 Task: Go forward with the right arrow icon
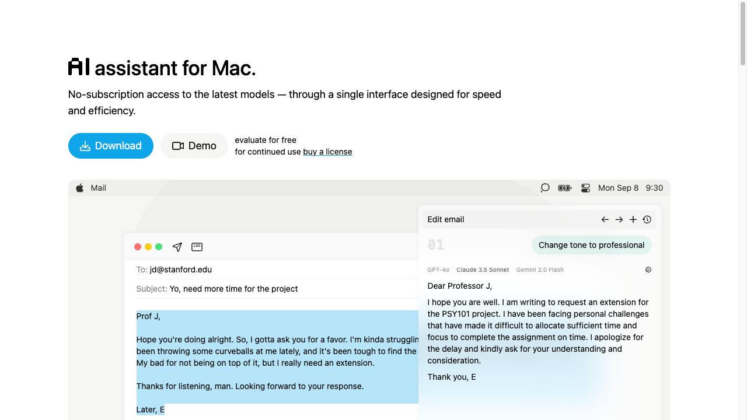tap(619, 219)
